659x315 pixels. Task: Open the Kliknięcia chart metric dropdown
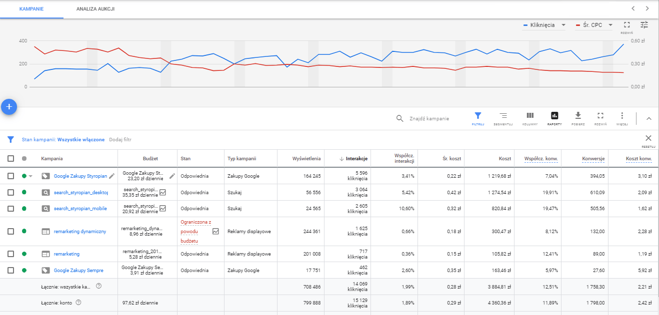(x=544, y=25)
